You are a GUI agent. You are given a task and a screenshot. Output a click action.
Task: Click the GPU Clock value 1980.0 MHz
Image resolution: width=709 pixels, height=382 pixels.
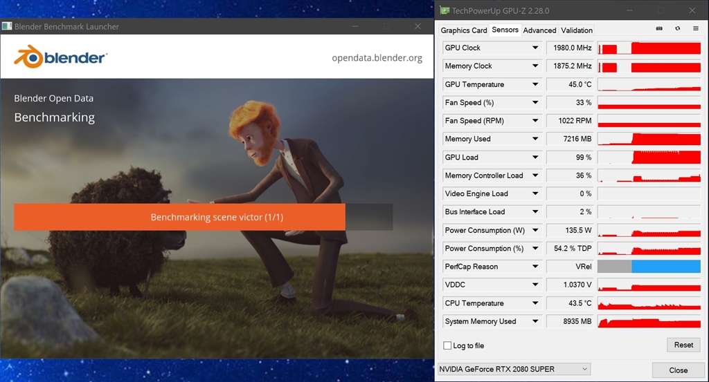pos(571,48)
